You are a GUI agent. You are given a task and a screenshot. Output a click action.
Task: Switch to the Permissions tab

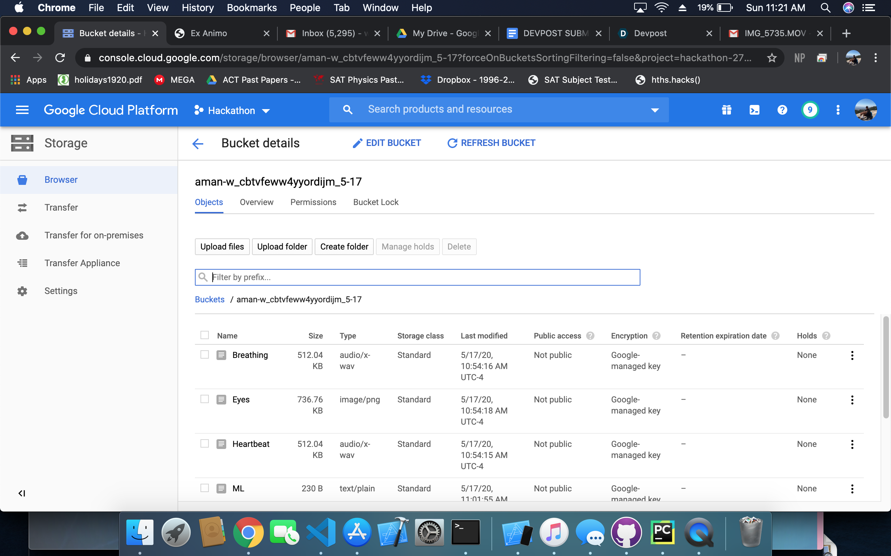click(313, 202)
